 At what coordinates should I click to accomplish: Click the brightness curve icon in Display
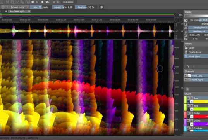point(186,24)
